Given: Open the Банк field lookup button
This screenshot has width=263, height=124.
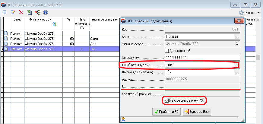Looking at the screenshot, I should tap(237, 37).
